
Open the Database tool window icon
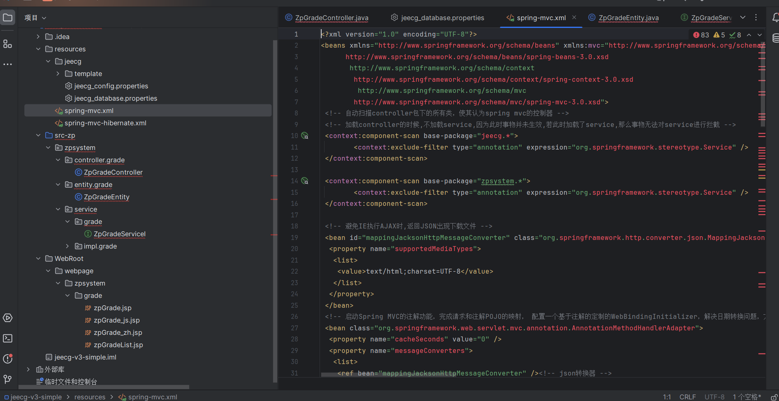pos(775,38)
